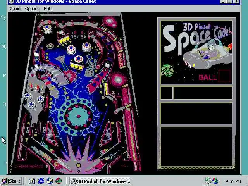Click the red BALL number box
248x186 pixels.
tap(225, 76)
